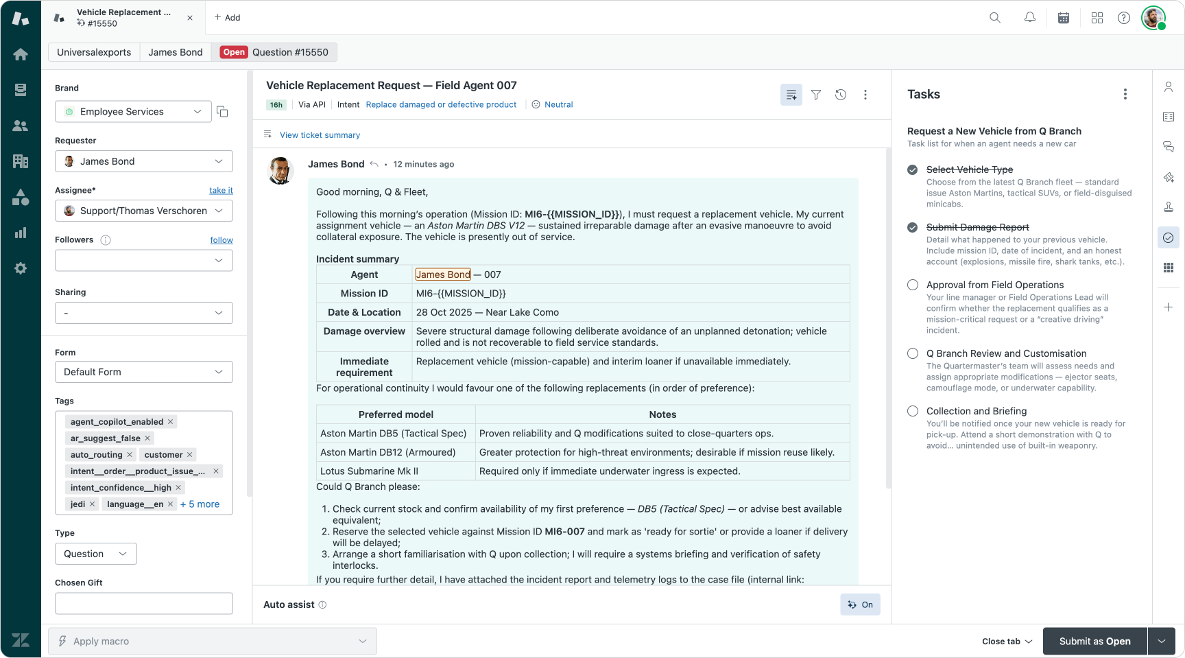Click the View ticket summary link
Image resolution: width=1185 pixels, height=658 pixels.
pos(320,135)
